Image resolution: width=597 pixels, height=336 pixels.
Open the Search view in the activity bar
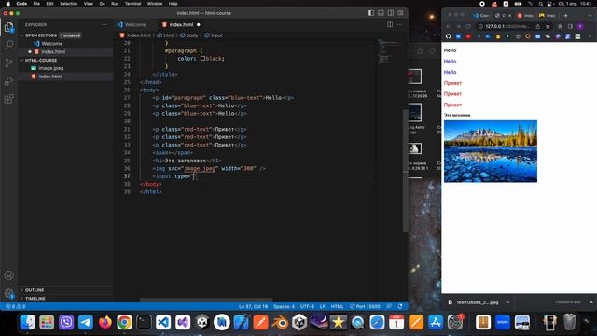coord(8,45)
